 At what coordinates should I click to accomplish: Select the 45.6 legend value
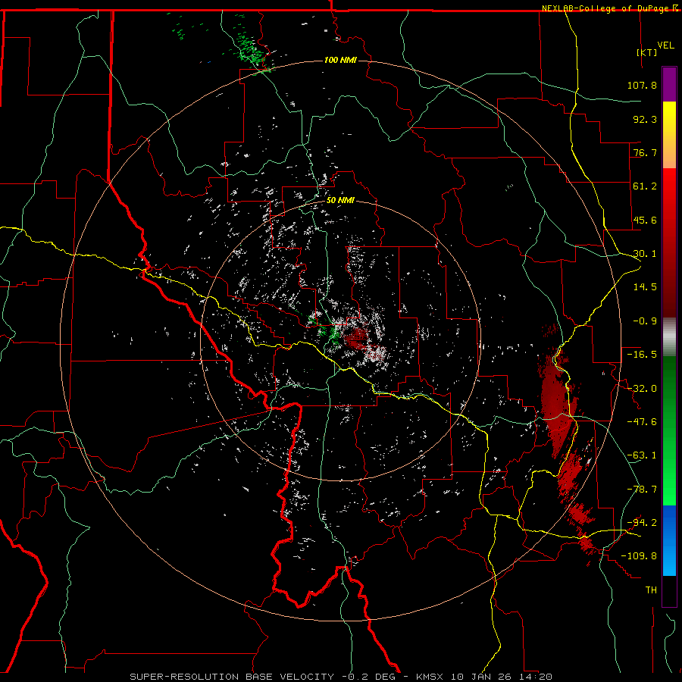(645, 220)
